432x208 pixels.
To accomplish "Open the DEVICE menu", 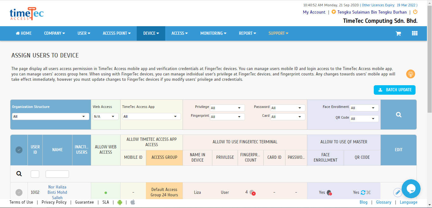I will (151, 33).
